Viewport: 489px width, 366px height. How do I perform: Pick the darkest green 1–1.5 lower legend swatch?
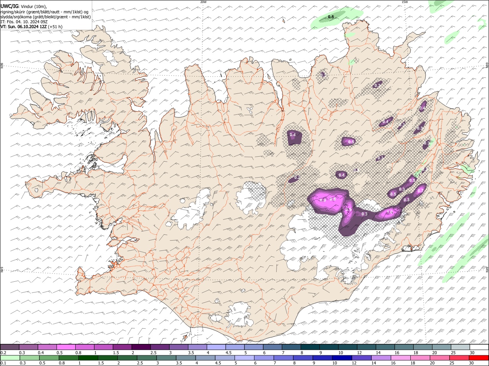click(x=88, y=358)
